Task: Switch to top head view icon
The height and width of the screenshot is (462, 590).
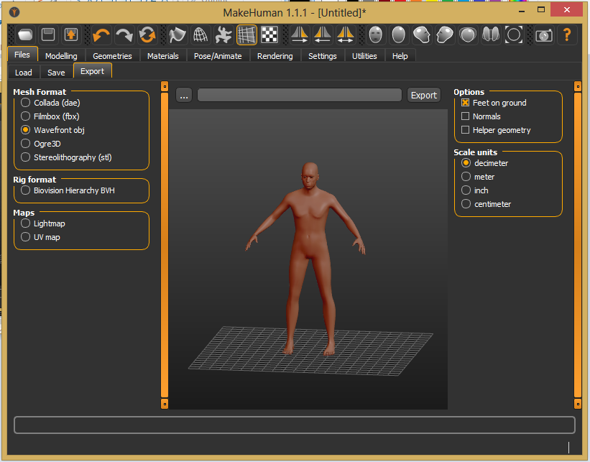Action: point(468,35)
